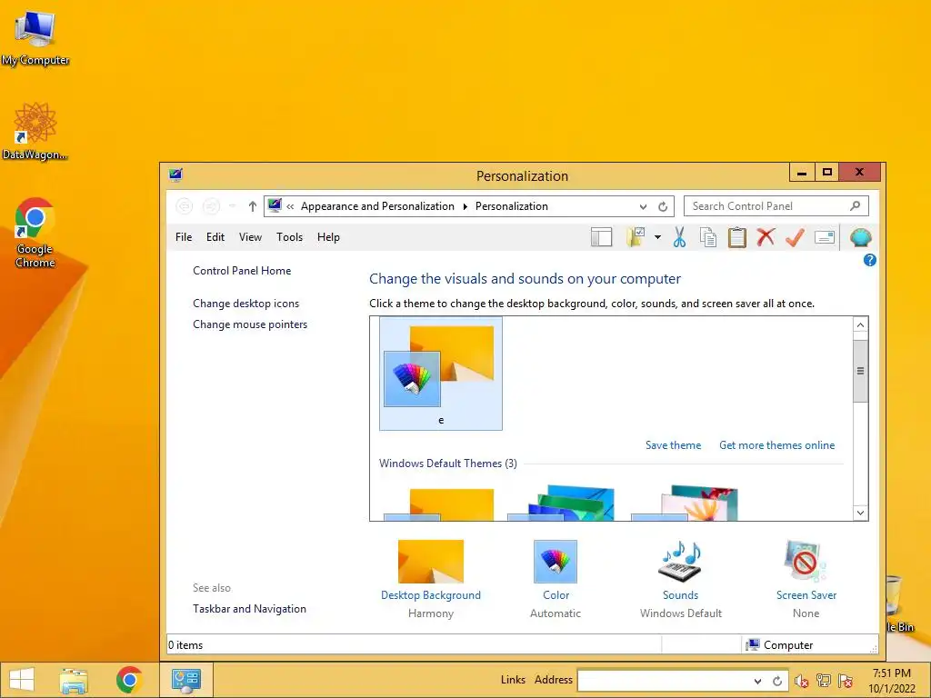This screenshot has width=931, height=698.
Task: Click the themes list scroll-up arrow
Action: tap(860, 324)
